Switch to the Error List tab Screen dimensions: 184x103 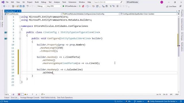(x=15, y=98)
